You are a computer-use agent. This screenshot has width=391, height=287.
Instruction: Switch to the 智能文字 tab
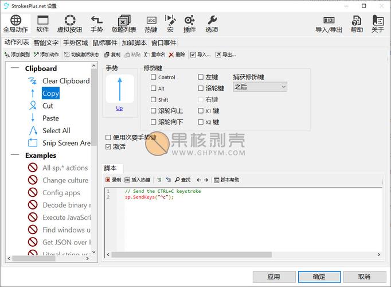pos(46,43)
